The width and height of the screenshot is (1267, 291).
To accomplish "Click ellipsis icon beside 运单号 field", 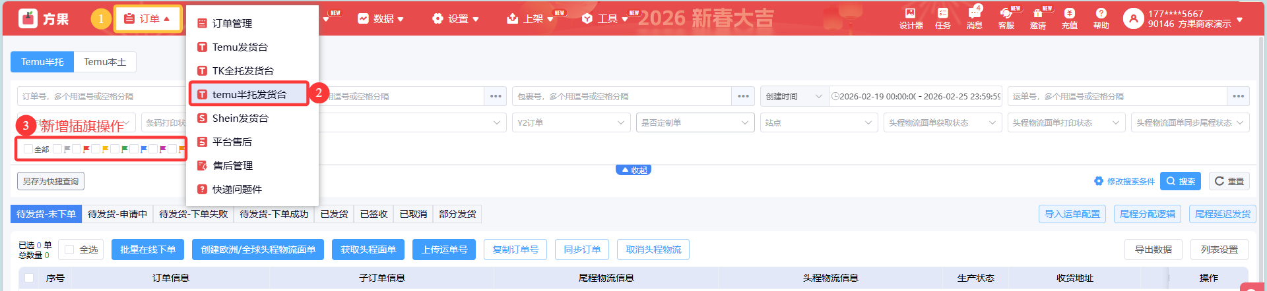I will (x=1239, y=96).
